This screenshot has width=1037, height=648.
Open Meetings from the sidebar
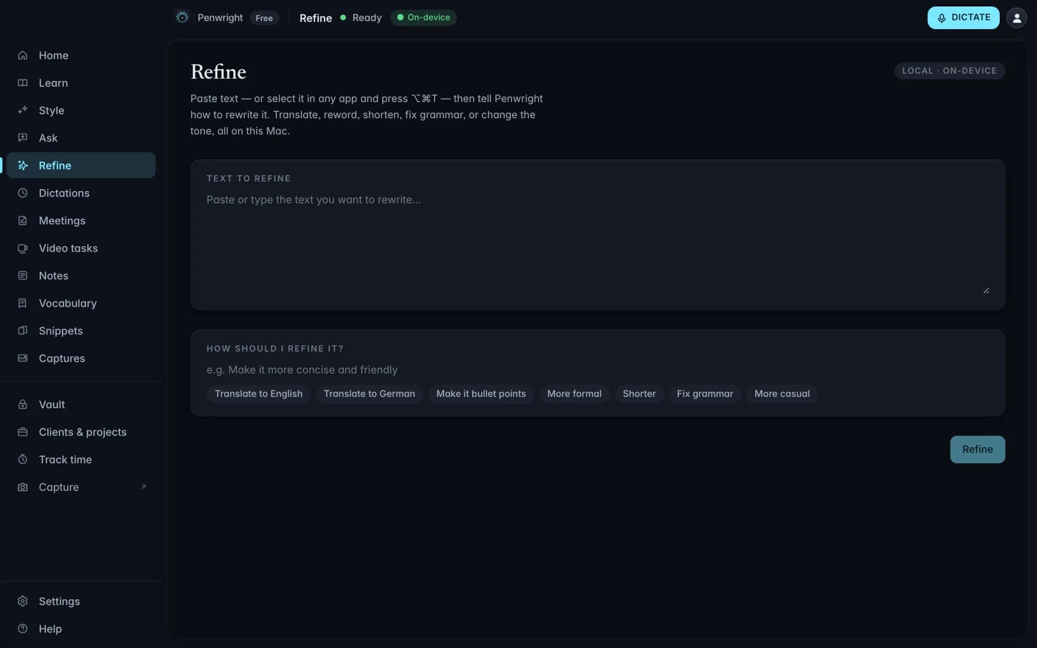pos(62,220)
